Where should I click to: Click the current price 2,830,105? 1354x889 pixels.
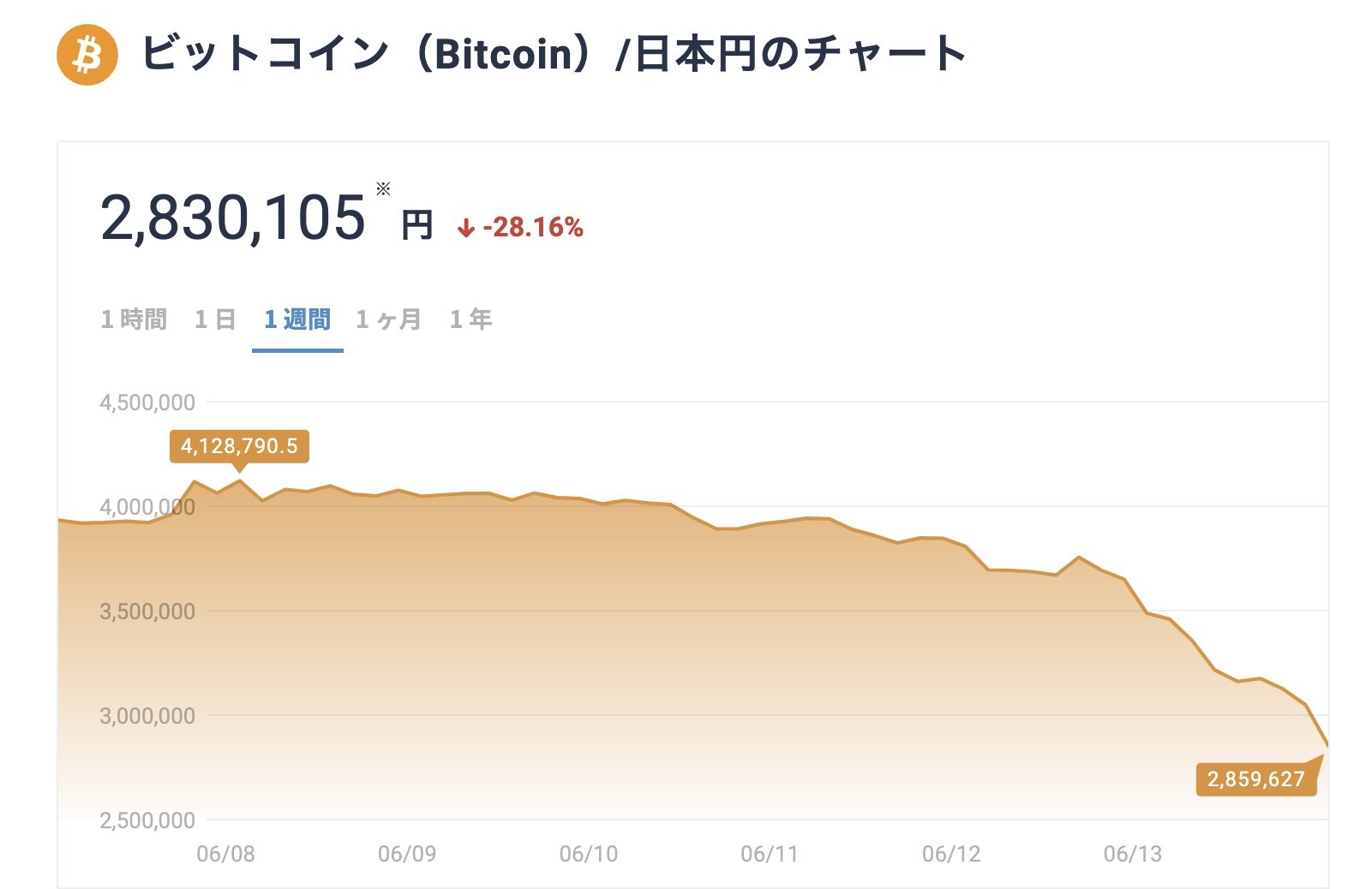click(231, 218)
